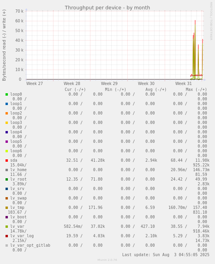Click the lv_var_log dark red legend swatch

click(x=7, y=236)
